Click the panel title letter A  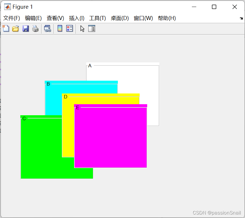coord(90,66)
